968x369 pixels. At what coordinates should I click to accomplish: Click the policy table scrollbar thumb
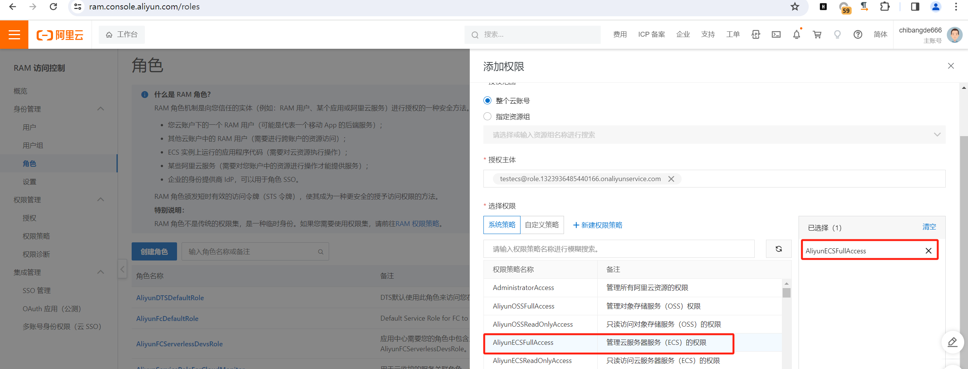pos(786,293)
